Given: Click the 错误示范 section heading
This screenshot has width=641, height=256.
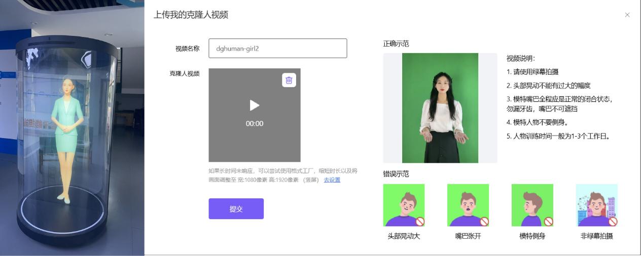Looking at the screenshot, I should point(396,174).
